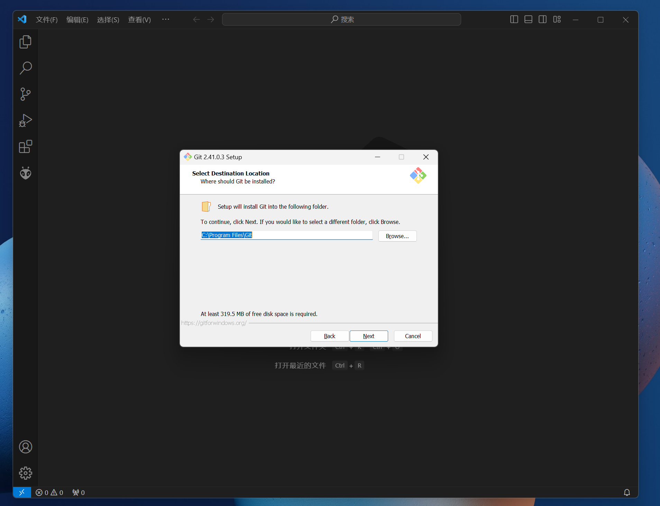Click the remote window indicator in status bar
Viewport: 660px width, 506px height.
(22, 492)
